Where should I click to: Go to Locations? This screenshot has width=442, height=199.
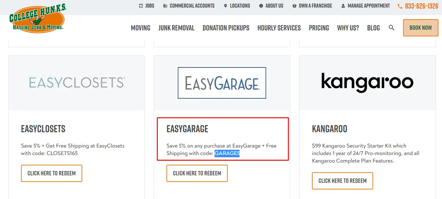240,6
